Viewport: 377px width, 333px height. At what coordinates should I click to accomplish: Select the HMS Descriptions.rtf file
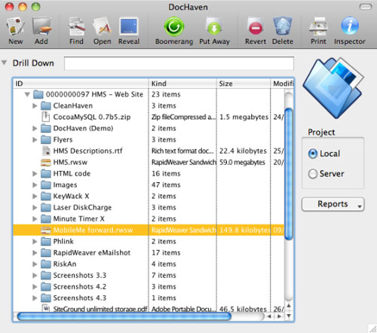click(87, 151)
